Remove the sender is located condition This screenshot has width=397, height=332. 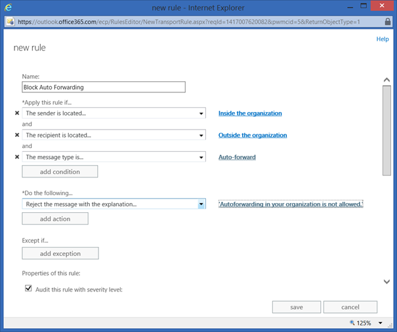(x=17, y=113)
